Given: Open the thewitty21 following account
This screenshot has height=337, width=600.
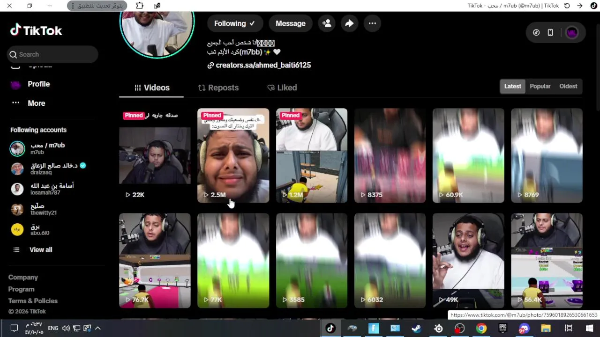Looking at the screenshot, I should tap(52, 209).
